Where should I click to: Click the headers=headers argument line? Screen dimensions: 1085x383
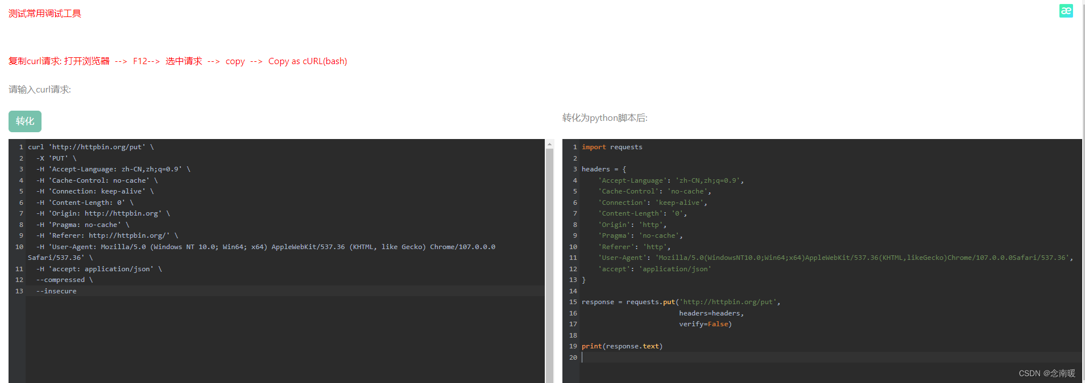tap(711, 313)
